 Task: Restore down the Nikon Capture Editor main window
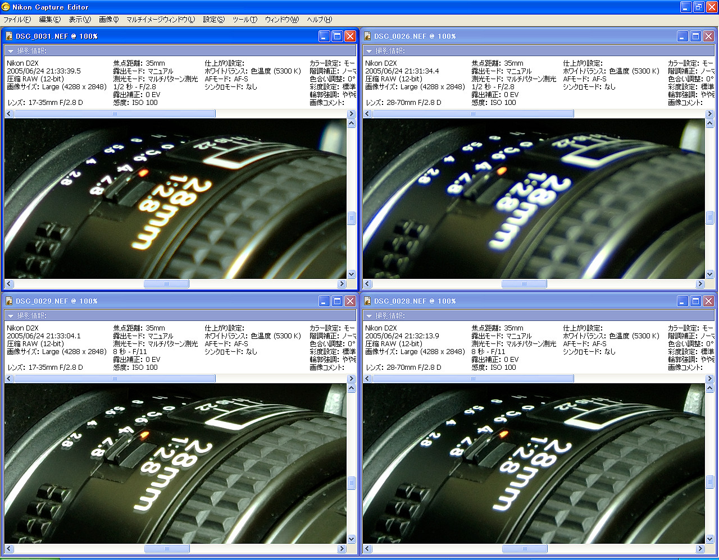tap(699, 7)
